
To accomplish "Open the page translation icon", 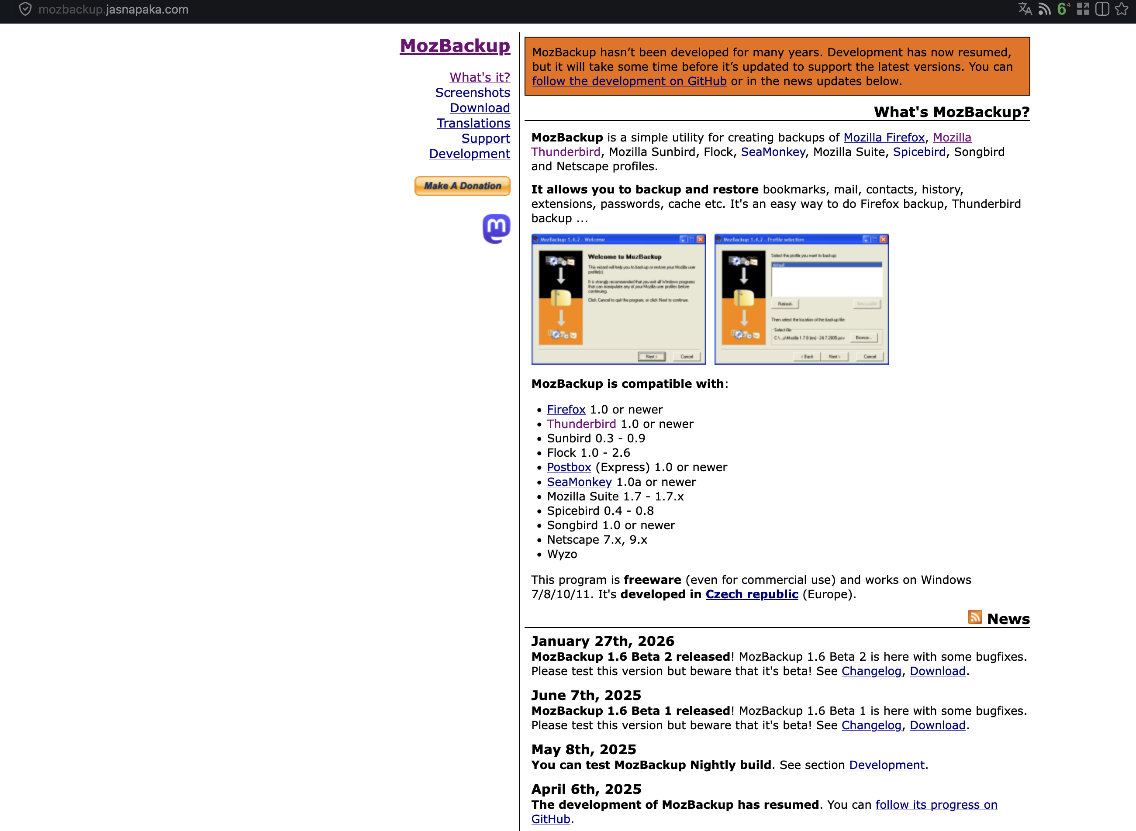I will coord(1025,9).
